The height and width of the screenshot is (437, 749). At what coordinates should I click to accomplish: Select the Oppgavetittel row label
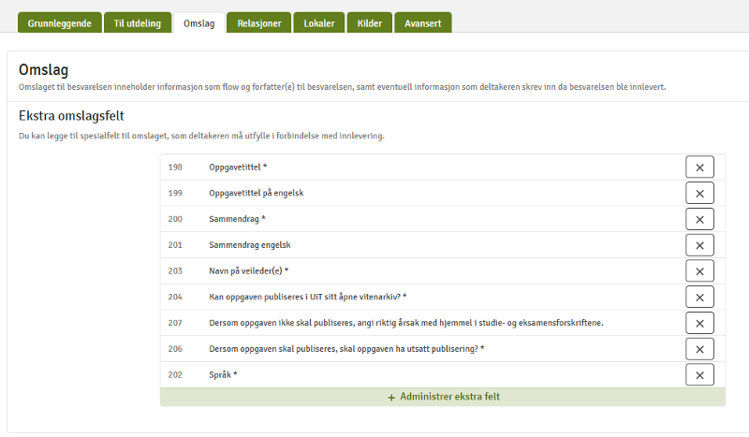point(238,167)
